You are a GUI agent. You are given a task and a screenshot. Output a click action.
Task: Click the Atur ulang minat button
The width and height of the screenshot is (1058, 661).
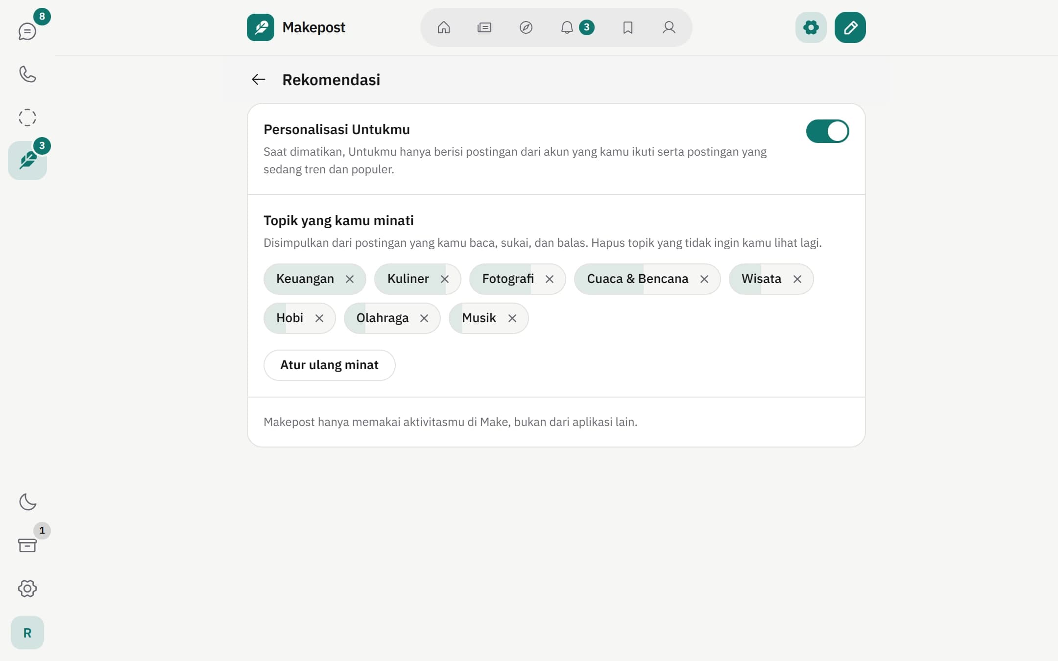[x=329, y=365]
